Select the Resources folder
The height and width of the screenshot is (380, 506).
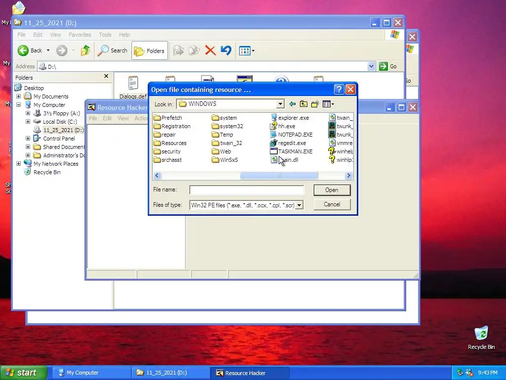tap(170, 143)
